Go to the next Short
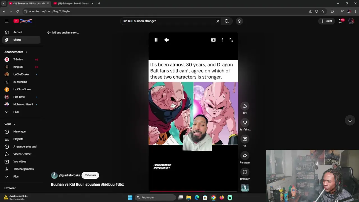Viewport: 359px width, 202px height. (x=350, y=120)
